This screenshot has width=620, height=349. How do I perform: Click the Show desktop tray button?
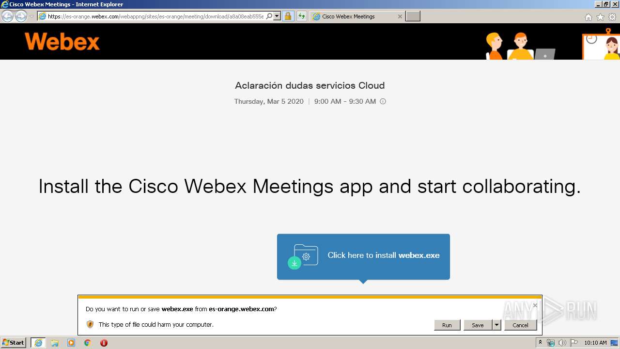pyautogui.click(x=615, y=343)
